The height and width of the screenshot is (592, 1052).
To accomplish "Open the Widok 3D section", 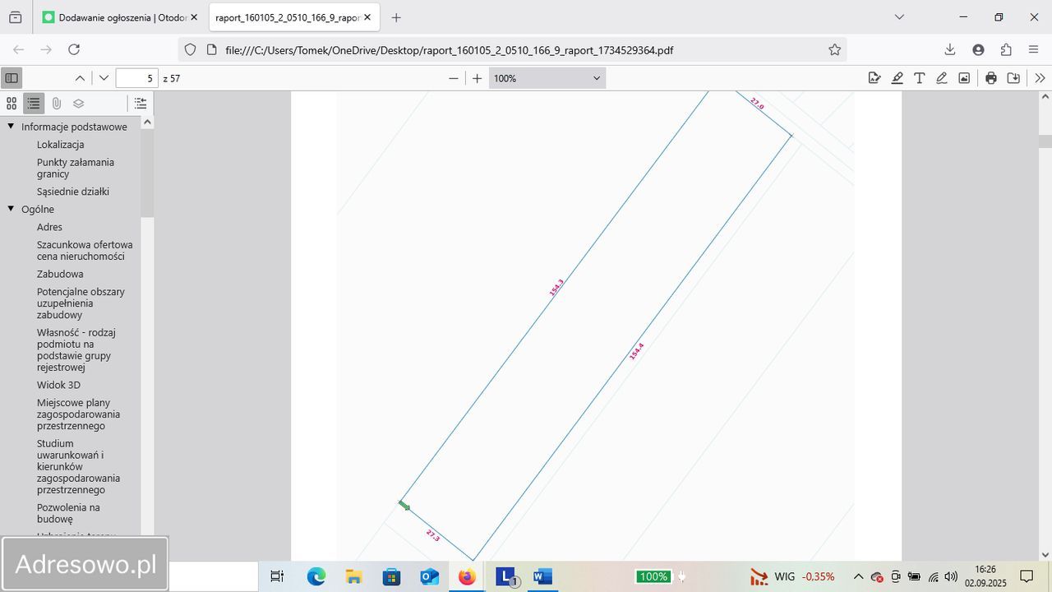I will point(58,385).
